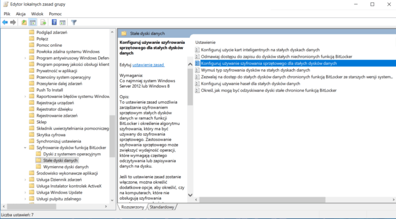Open the Akcja menu
This screenshot has width=396, height=219.
[20, 14]
